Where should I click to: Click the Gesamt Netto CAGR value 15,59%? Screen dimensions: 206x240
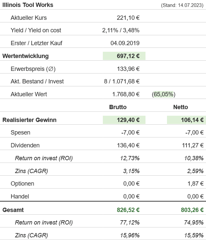(194, 235)
